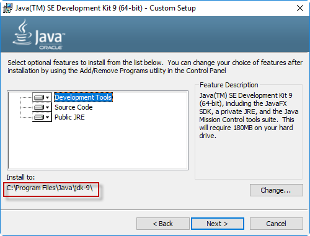Select the Development Tools feature label

coord(83,97)
